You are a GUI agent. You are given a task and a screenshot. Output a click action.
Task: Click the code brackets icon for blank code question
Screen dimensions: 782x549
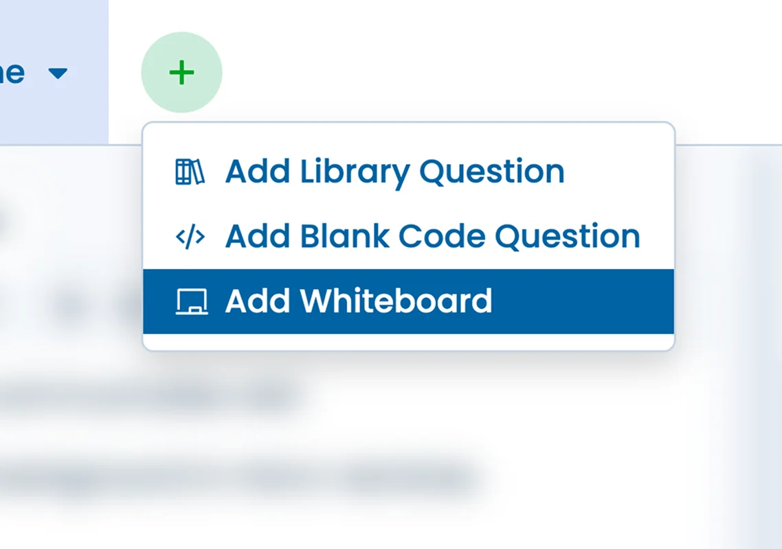(190, 236)
